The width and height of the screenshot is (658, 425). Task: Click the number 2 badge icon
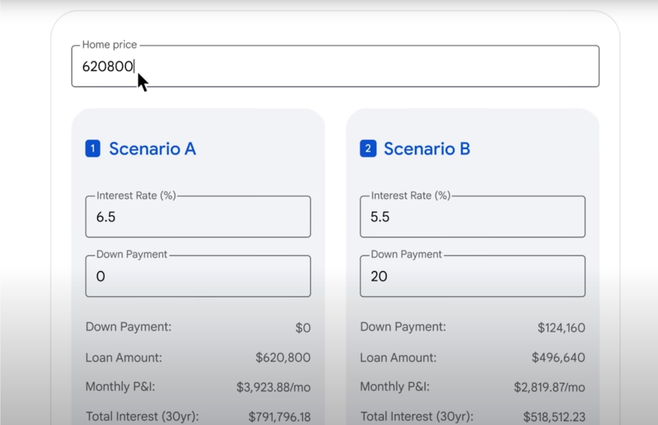(368, 149)
